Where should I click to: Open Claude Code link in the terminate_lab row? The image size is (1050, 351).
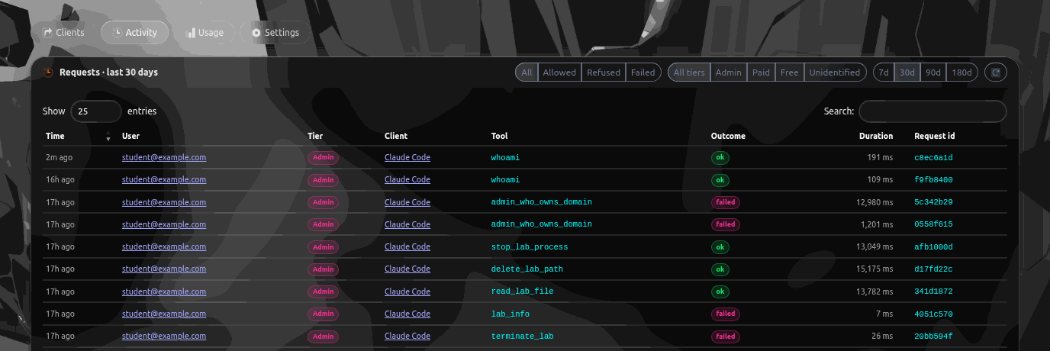pyautogui.click(x=407, y=337)
